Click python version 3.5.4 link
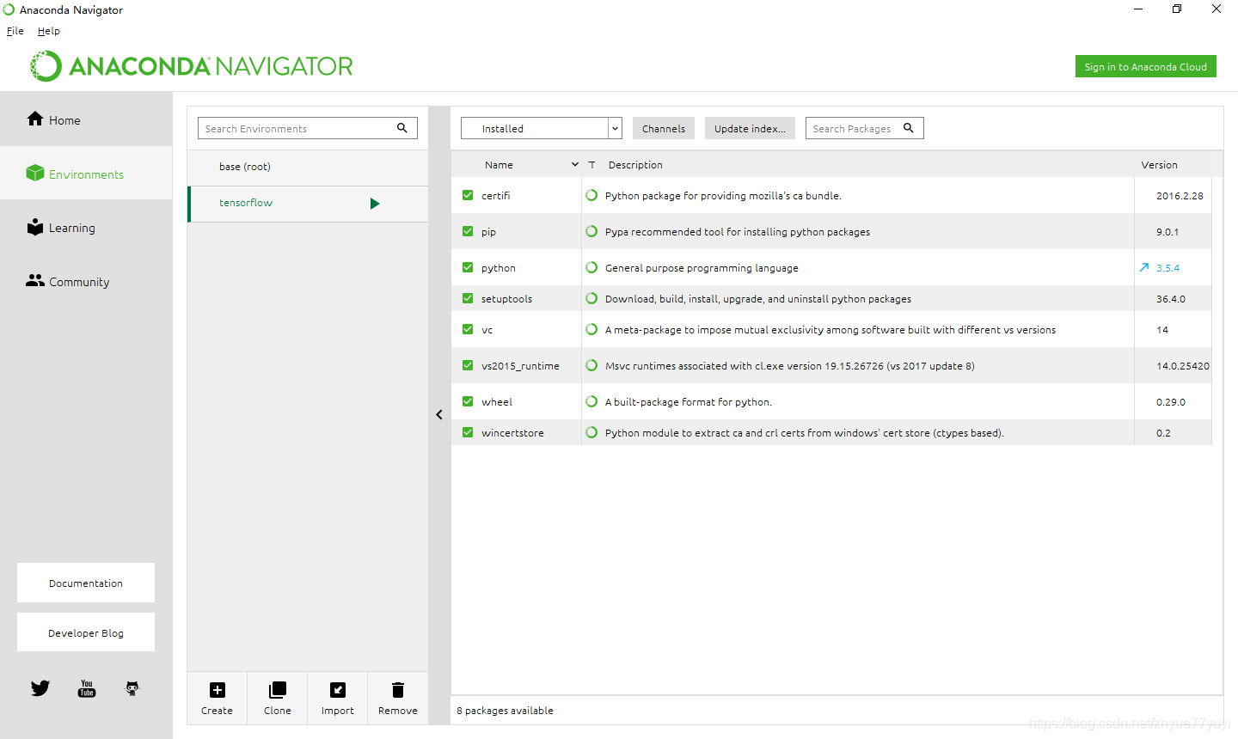The width and height of the screenshot is (1238, 739). (1168, 268)
